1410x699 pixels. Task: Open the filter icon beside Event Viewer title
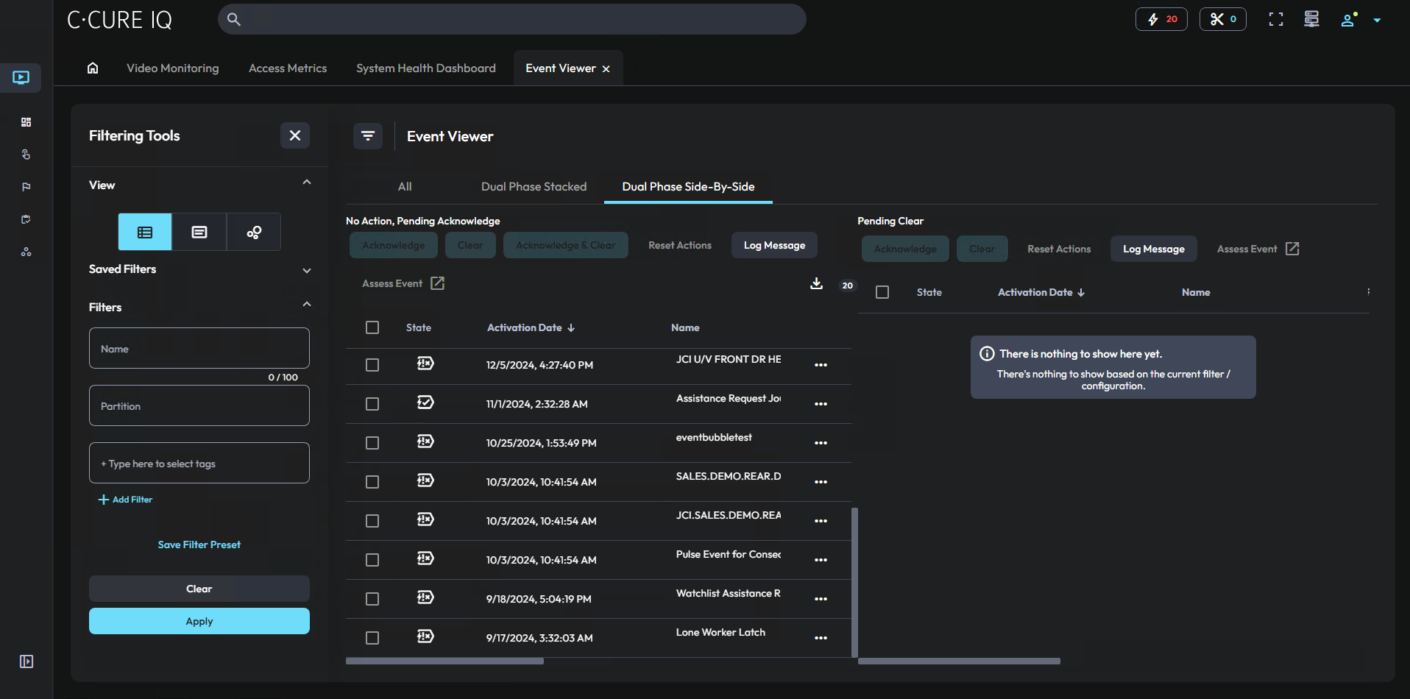pos(368,136)
